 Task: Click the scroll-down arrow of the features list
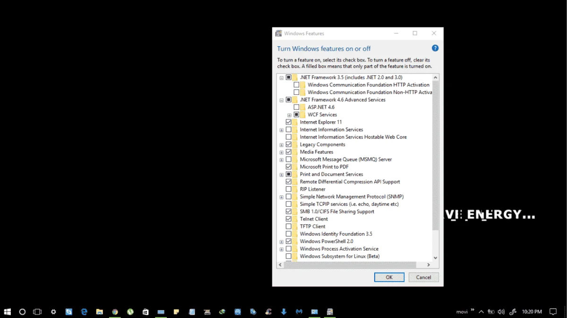(x=436, y=258)
